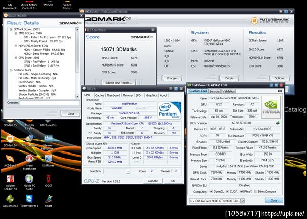Viewport: 307px width, 219px height.
Task: Collapse the SM2.0 Score tree node
Action: [16, 33]
